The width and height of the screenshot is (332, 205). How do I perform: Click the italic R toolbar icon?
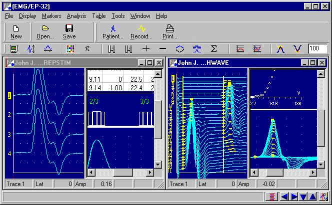point(87,49)
